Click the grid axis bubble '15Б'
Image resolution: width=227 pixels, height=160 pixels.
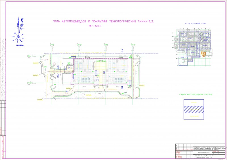pyautogui.click(x=106, y=45)
